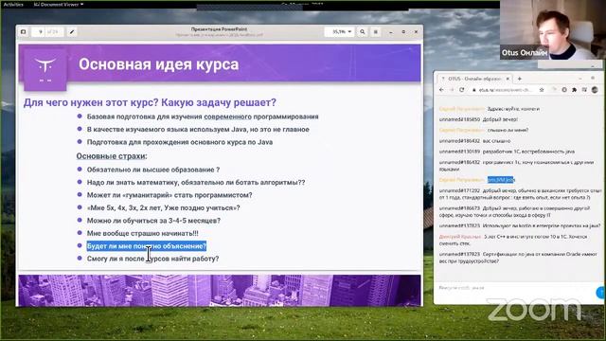Open search in the Document Viewer toolbar

[362, 31]
